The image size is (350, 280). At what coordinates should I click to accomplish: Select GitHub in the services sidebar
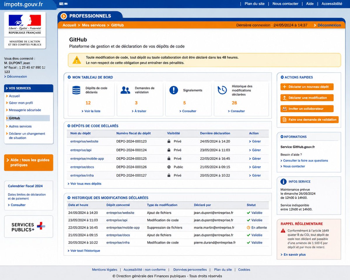28,118
